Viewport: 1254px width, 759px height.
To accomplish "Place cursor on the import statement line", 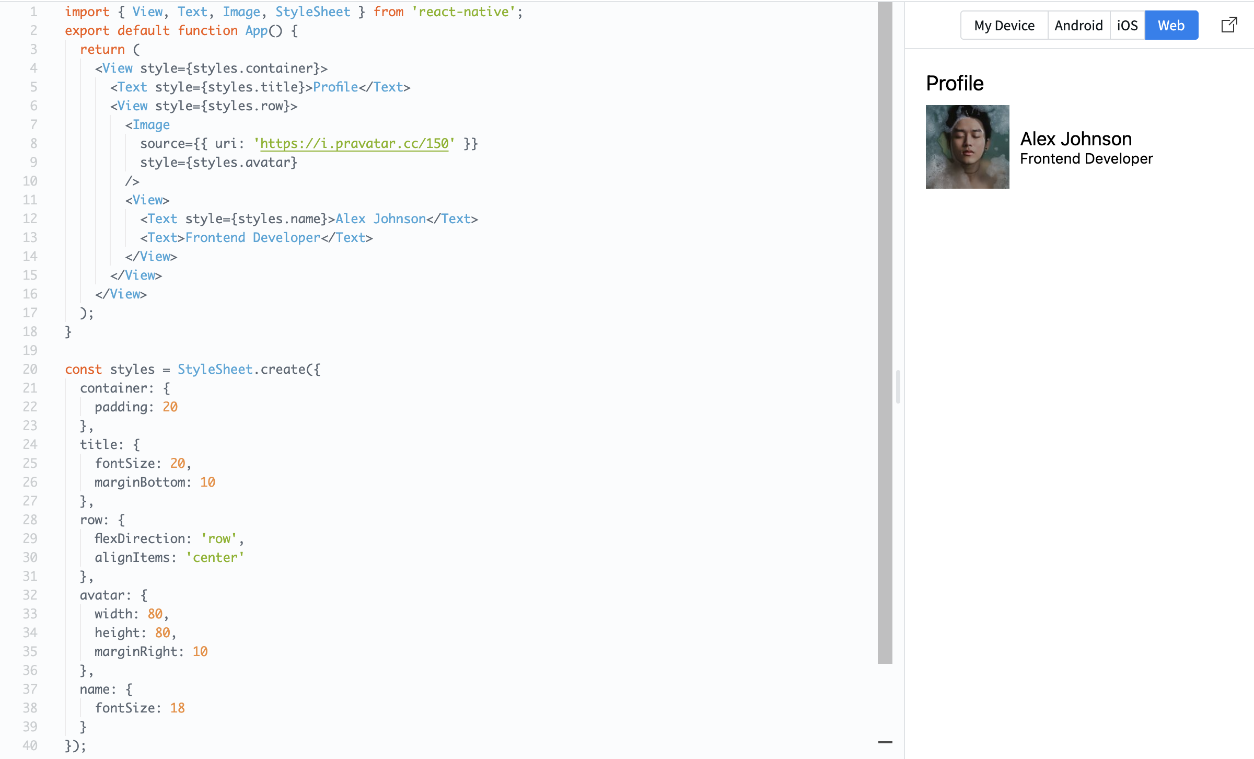I will pyautogui.click(x=293, y=12).
